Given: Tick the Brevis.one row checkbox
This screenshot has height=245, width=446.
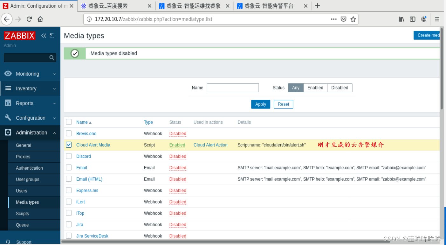Looking at the screenshot, I should click(x=69, y=133).
